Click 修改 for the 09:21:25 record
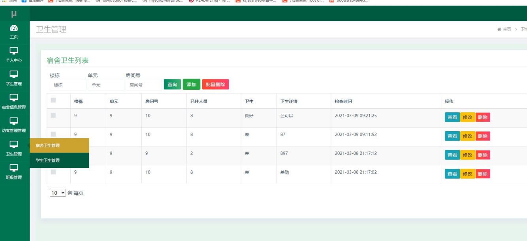Image resolution: width=527 pixels, height=241 pixels. [x=468, y=117]
